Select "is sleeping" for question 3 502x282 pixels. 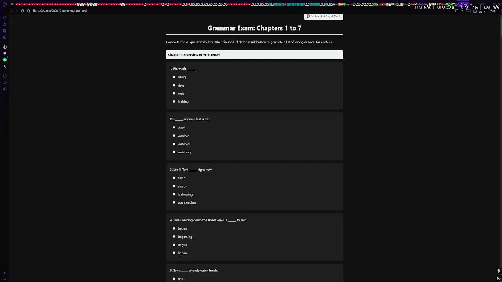pyautogui.click(x=174, y=195)
